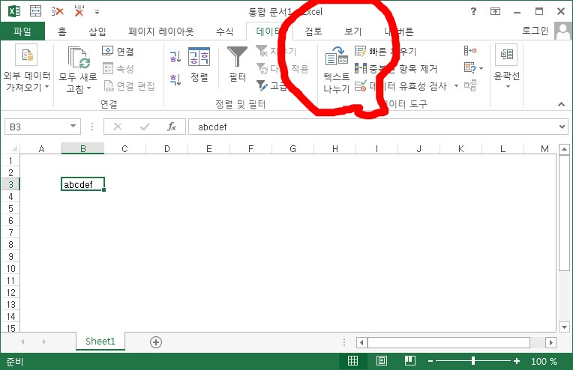This screenshot has height=370, width=573.
Task: Switch to the 홈 tab
Action: 62,31
